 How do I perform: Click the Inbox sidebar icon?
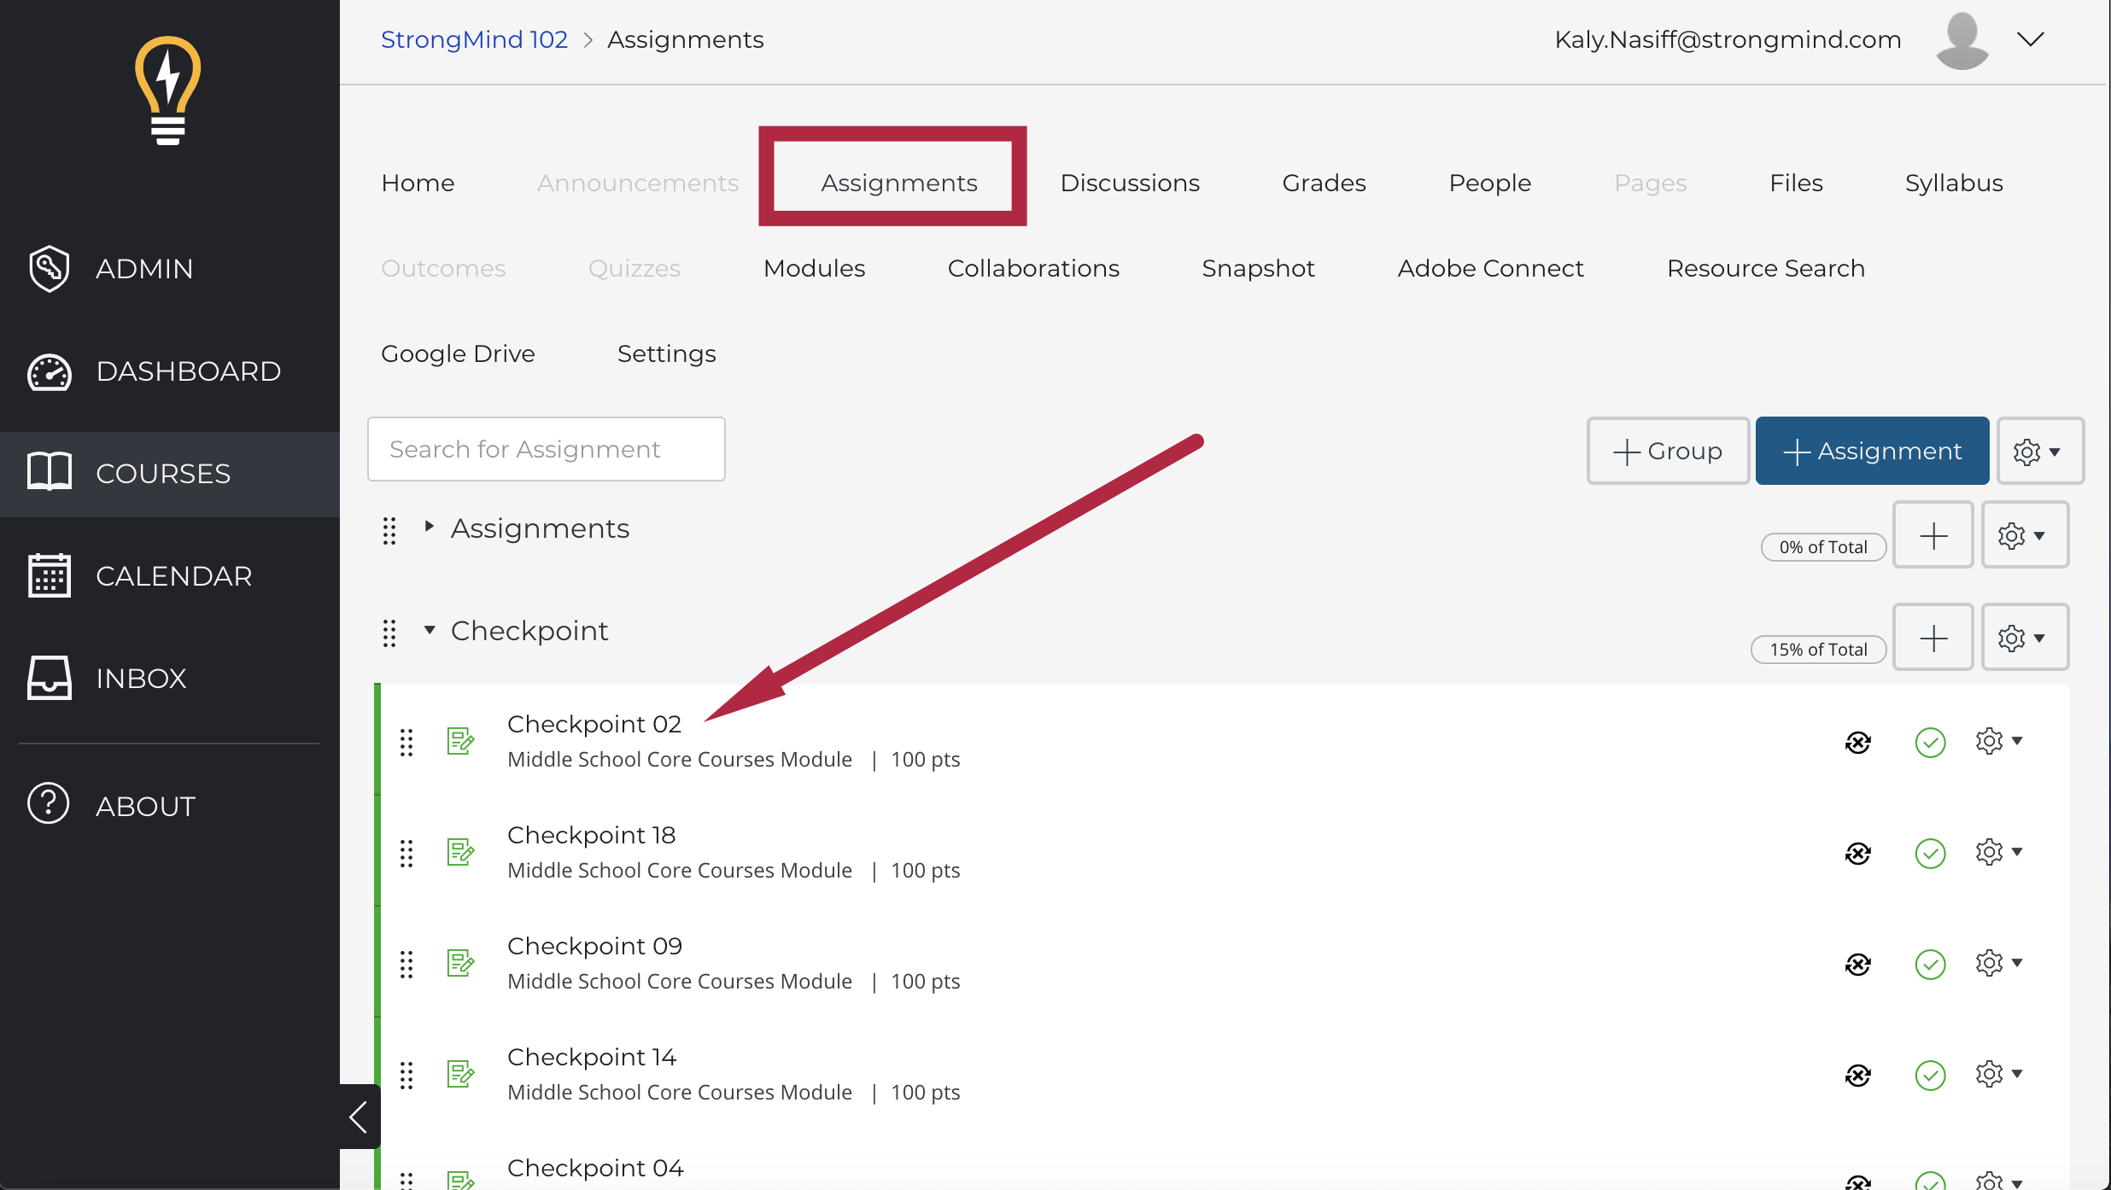(x=50, y=679)
